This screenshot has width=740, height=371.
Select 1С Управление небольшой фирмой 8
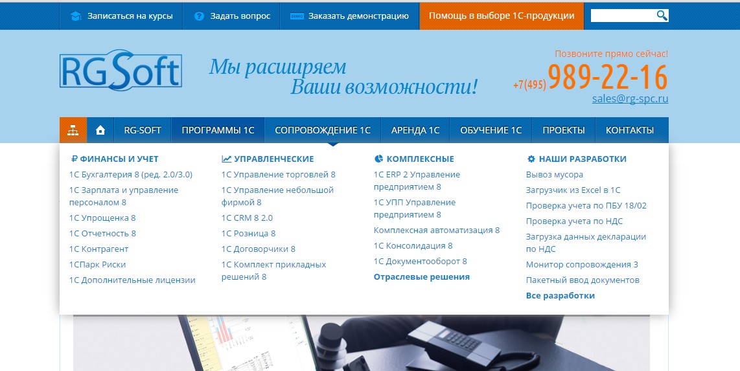(x=277, y=196)
